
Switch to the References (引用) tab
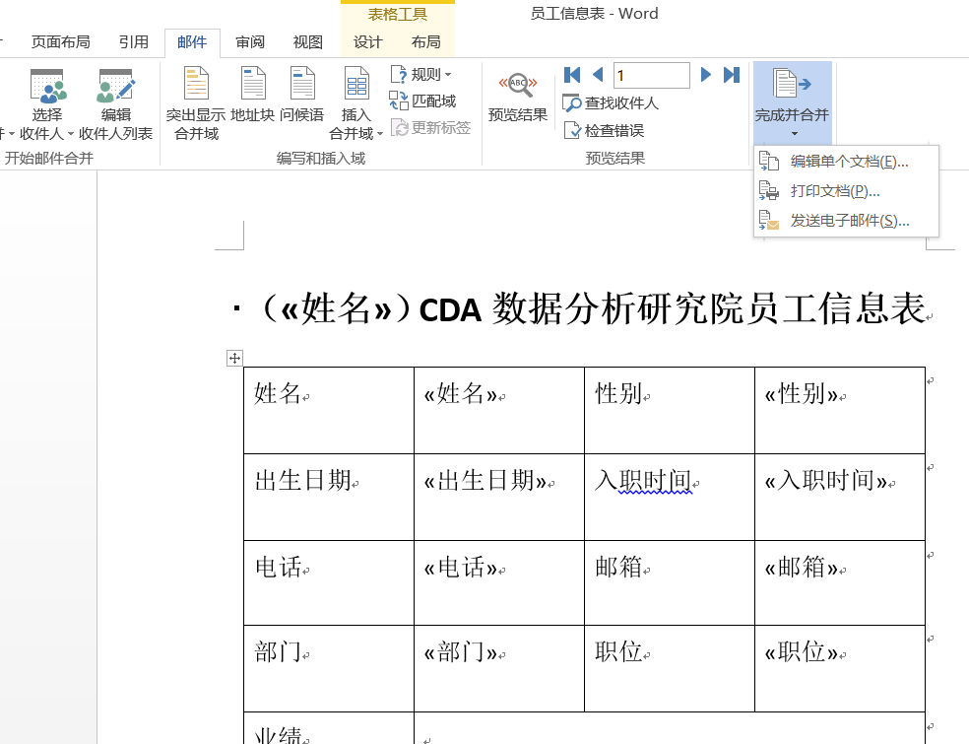click(x=134, y=42)
